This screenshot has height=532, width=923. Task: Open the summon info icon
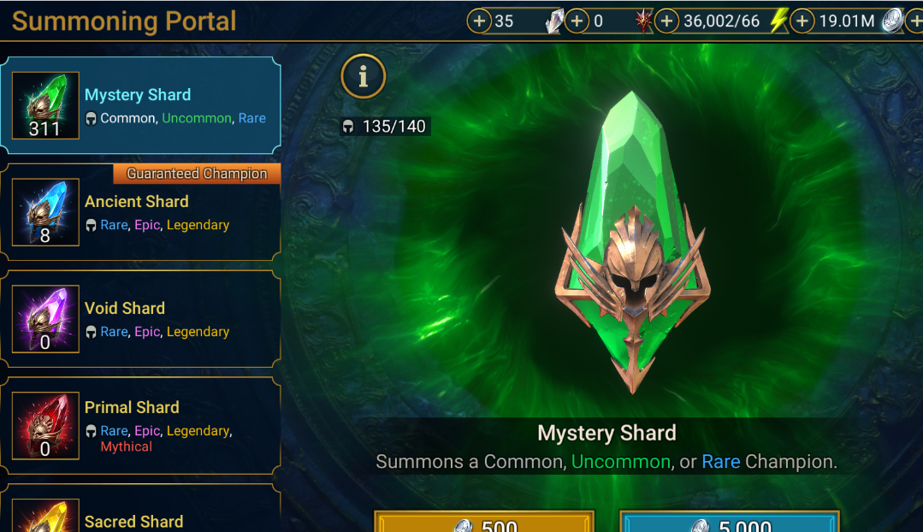pyautogui.click(x=364, y=76)
